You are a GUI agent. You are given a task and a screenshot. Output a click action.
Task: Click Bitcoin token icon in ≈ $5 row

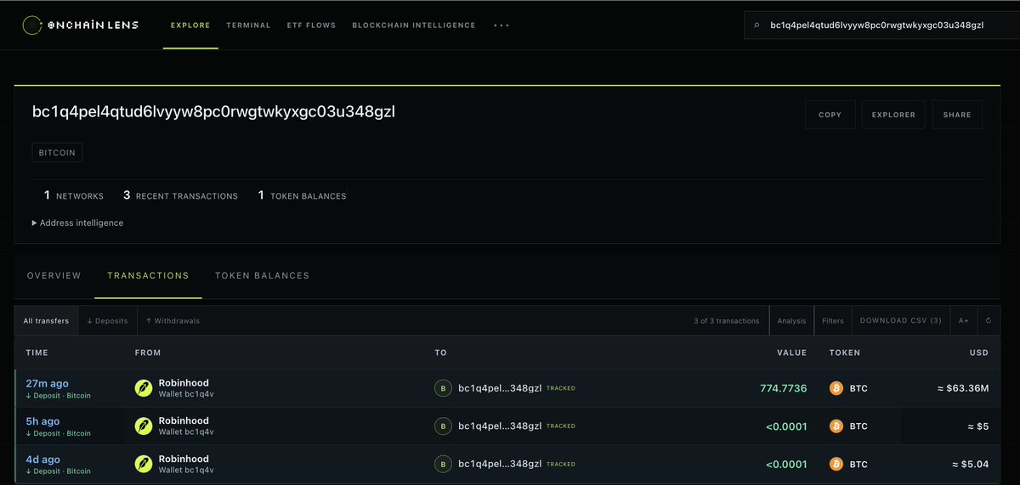click(836, 426)
